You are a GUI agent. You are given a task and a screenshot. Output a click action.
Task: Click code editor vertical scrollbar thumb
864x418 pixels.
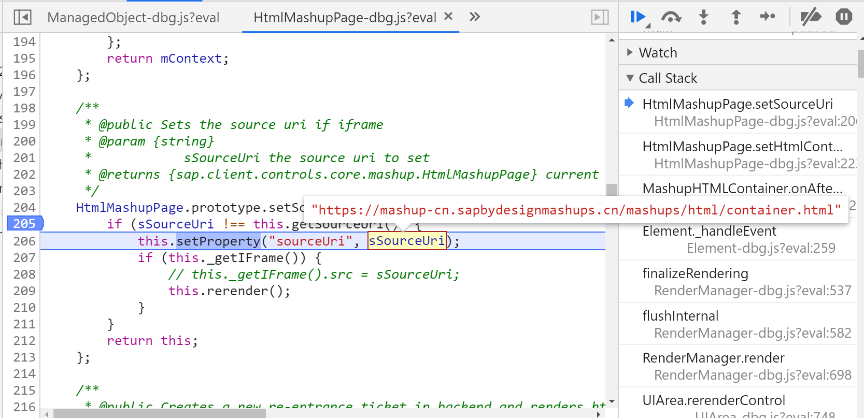click(612, 189)
